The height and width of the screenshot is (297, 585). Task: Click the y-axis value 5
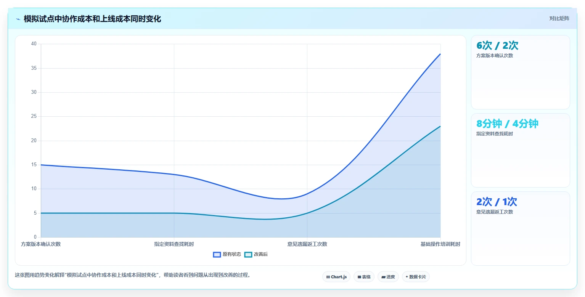pyautogui.click(x=35, y=213)
